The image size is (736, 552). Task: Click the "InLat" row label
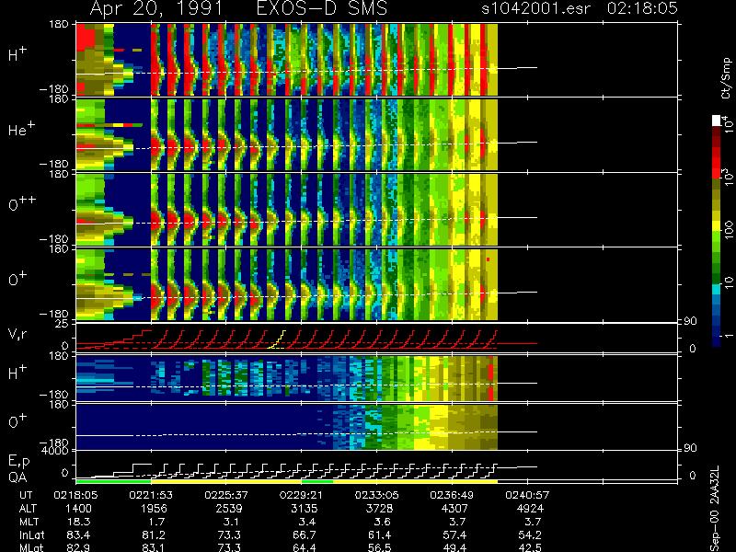point(31,535)
